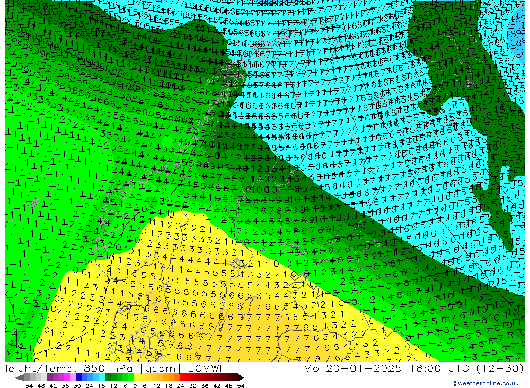Click the 36 legend scale label
This screenshot has width=530, height=388.
point(205,385)
